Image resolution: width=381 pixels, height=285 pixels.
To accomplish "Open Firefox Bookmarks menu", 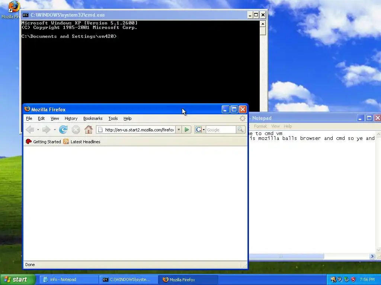I will tap(93, 118).
